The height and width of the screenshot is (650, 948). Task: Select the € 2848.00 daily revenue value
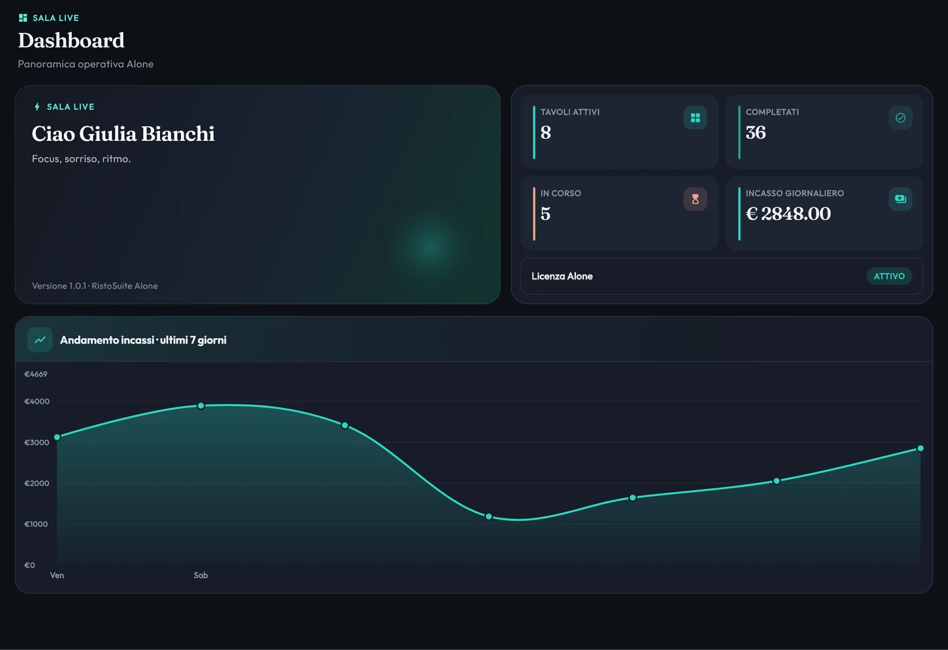point(788,214)
